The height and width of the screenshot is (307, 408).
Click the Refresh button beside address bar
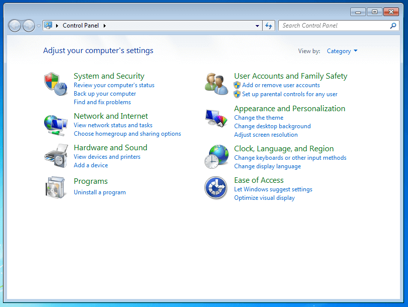(x=269, y=26)
